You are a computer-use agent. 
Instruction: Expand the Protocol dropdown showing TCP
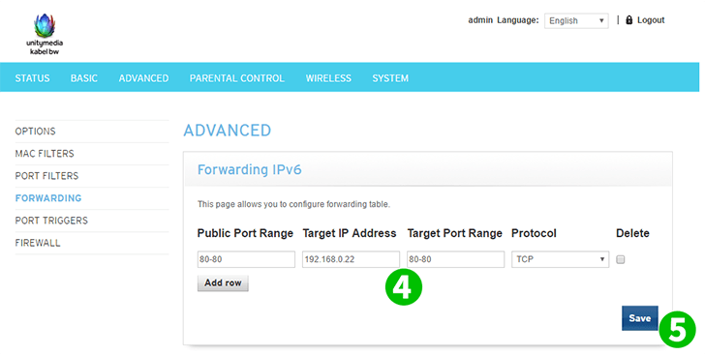click(x=560, y=259)
